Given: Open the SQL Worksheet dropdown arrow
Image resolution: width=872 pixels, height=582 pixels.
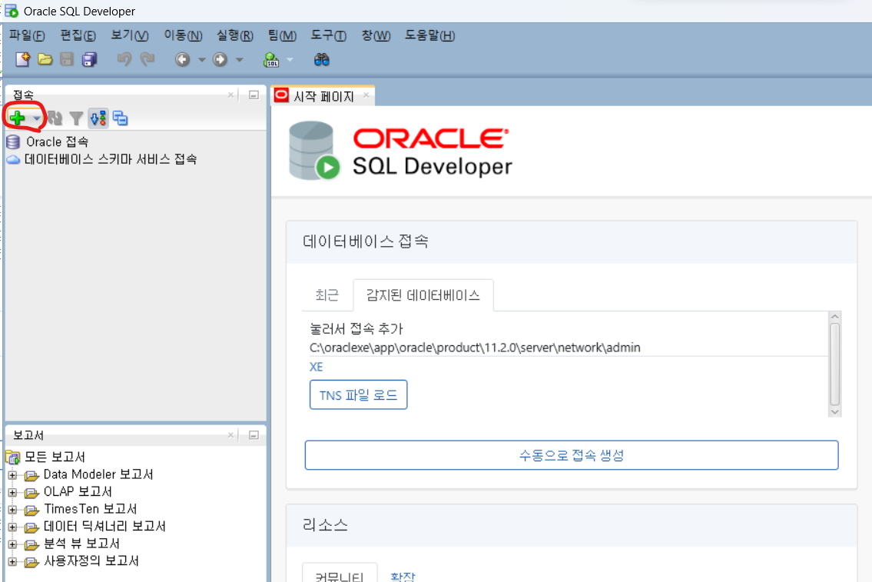Looking at the screenshot, I should click(290, 59).
